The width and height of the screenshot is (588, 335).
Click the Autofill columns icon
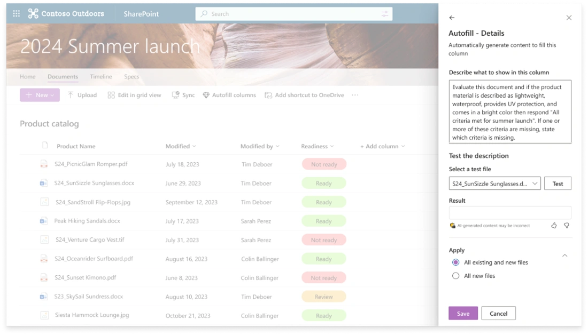pos(206,95)
